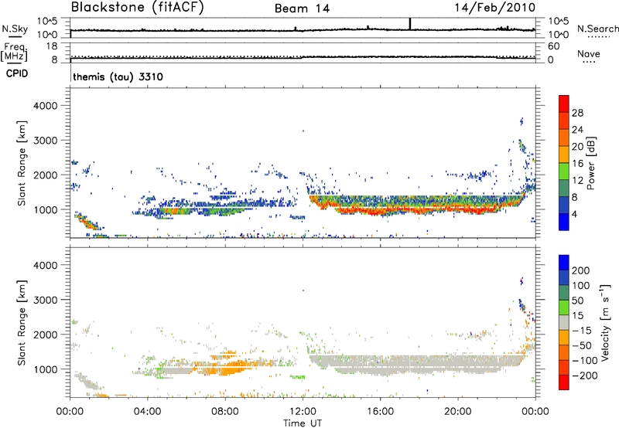619x428 pixels.
Task: Click the 'Velocity [m s⁻¹]' axis title
Action: pos(605,322)
